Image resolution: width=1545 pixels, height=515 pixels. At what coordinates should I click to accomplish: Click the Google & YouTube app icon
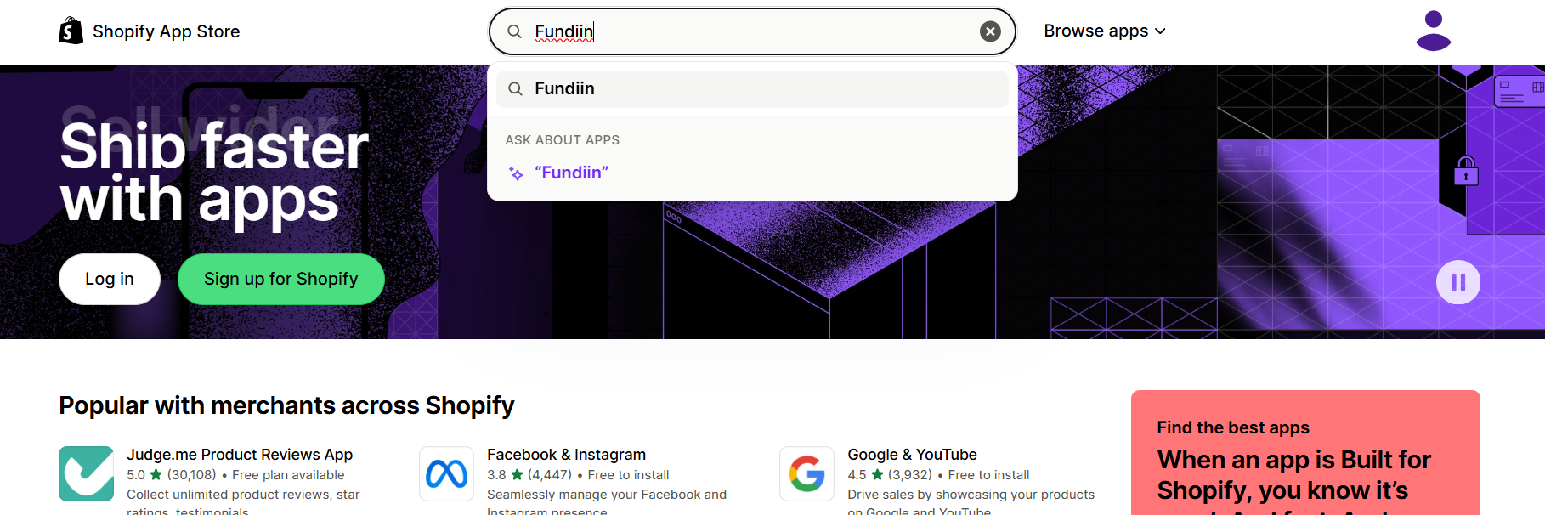point(806,473)
